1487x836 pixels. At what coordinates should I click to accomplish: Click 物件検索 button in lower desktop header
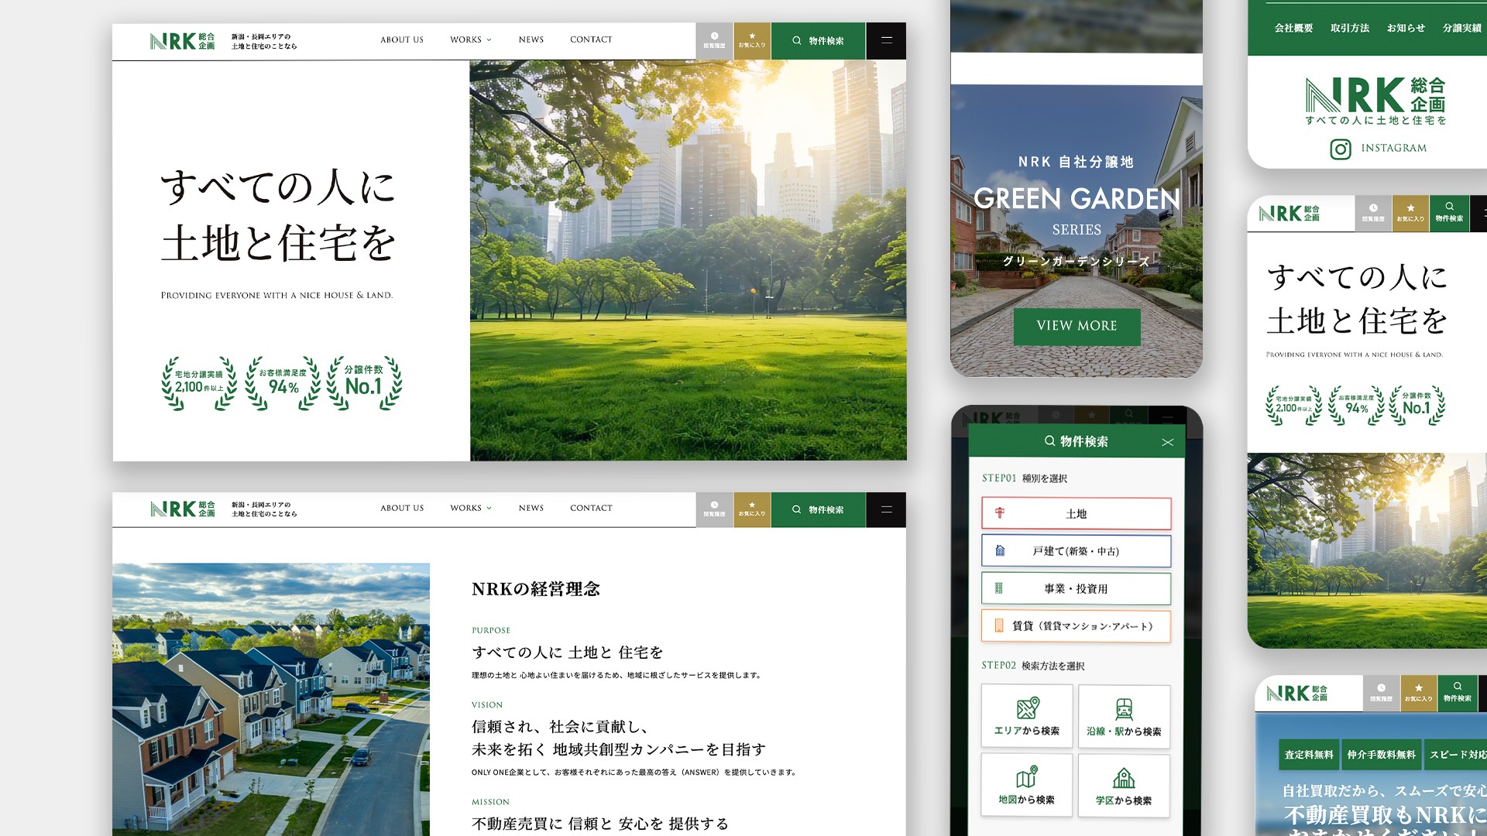coord(818,509)
